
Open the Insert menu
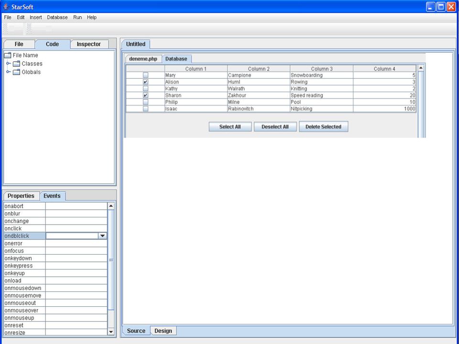(x=36, y=17)
